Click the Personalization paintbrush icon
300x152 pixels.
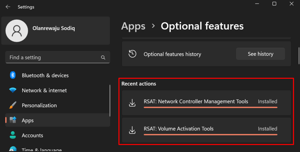(x=13, y=106)
